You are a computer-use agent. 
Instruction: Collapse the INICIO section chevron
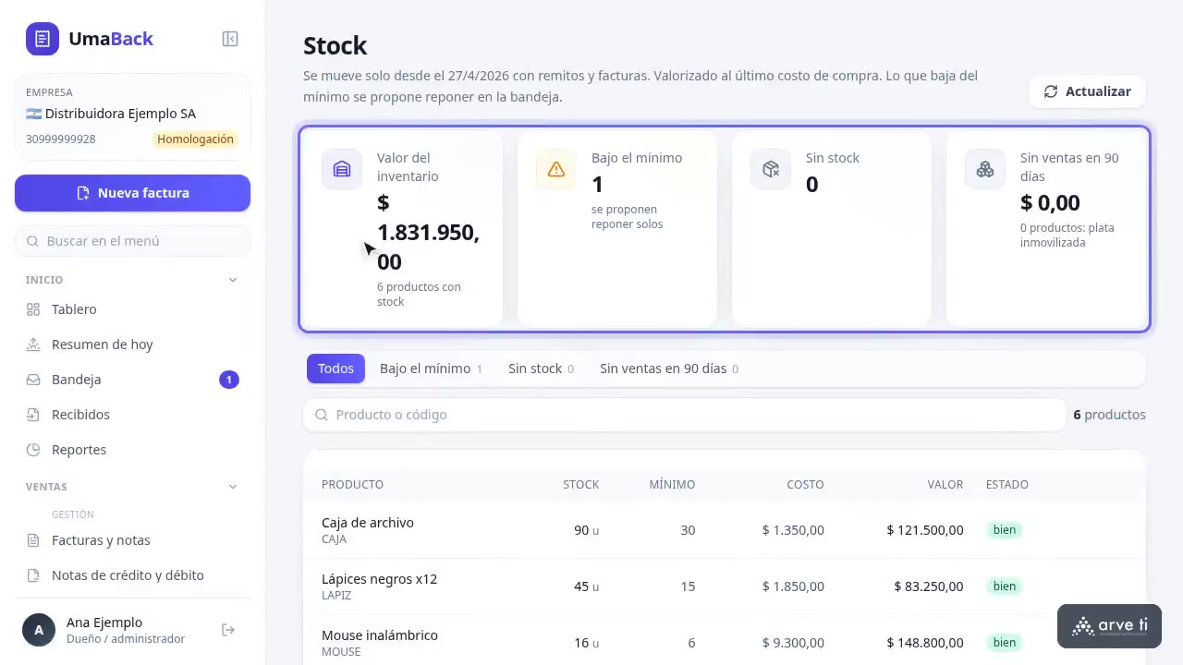point(233,280)
